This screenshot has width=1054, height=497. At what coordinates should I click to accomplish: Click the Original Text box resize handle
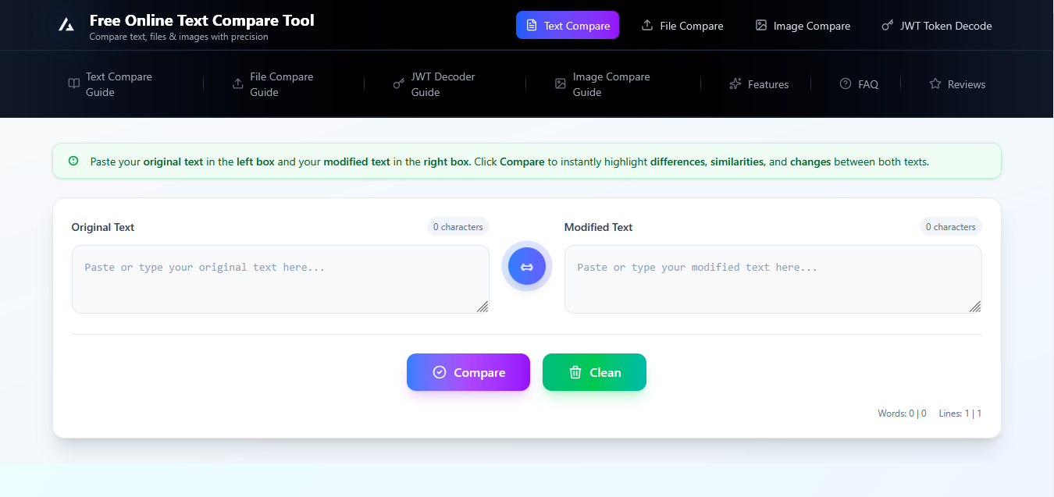(x=482, y=307)
